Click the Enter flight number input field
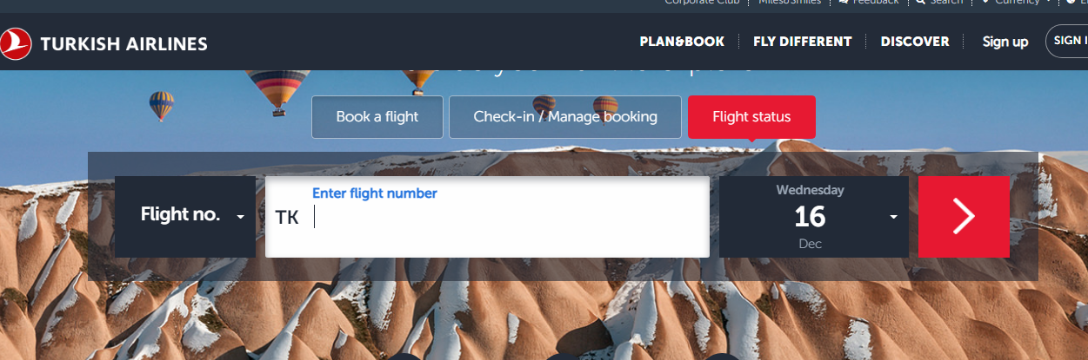The width and height of the screenshot is (1088, 360). tap(487, 217)
